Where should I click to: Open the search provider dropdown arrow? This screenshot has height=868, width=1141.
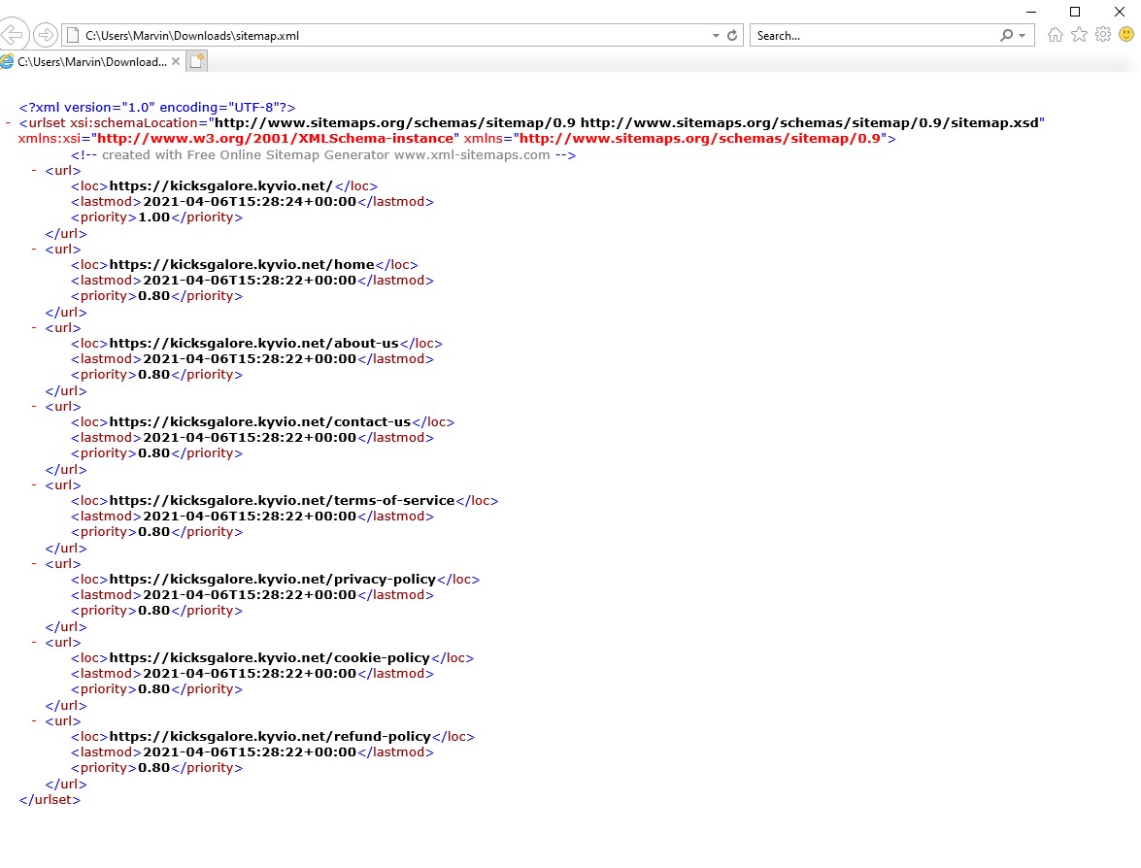click(1023, 35)
